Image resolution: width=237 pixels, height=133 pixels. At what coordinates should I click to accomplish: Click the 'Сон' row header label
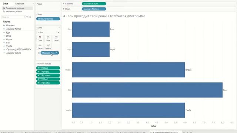(70, 90)
